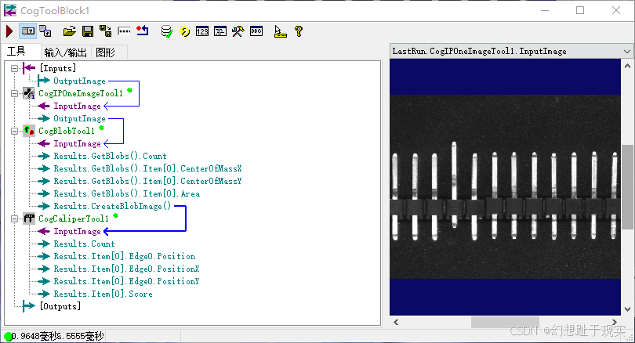
Task: Click the [Outputs] arrow icon
Action: [29, 306]
